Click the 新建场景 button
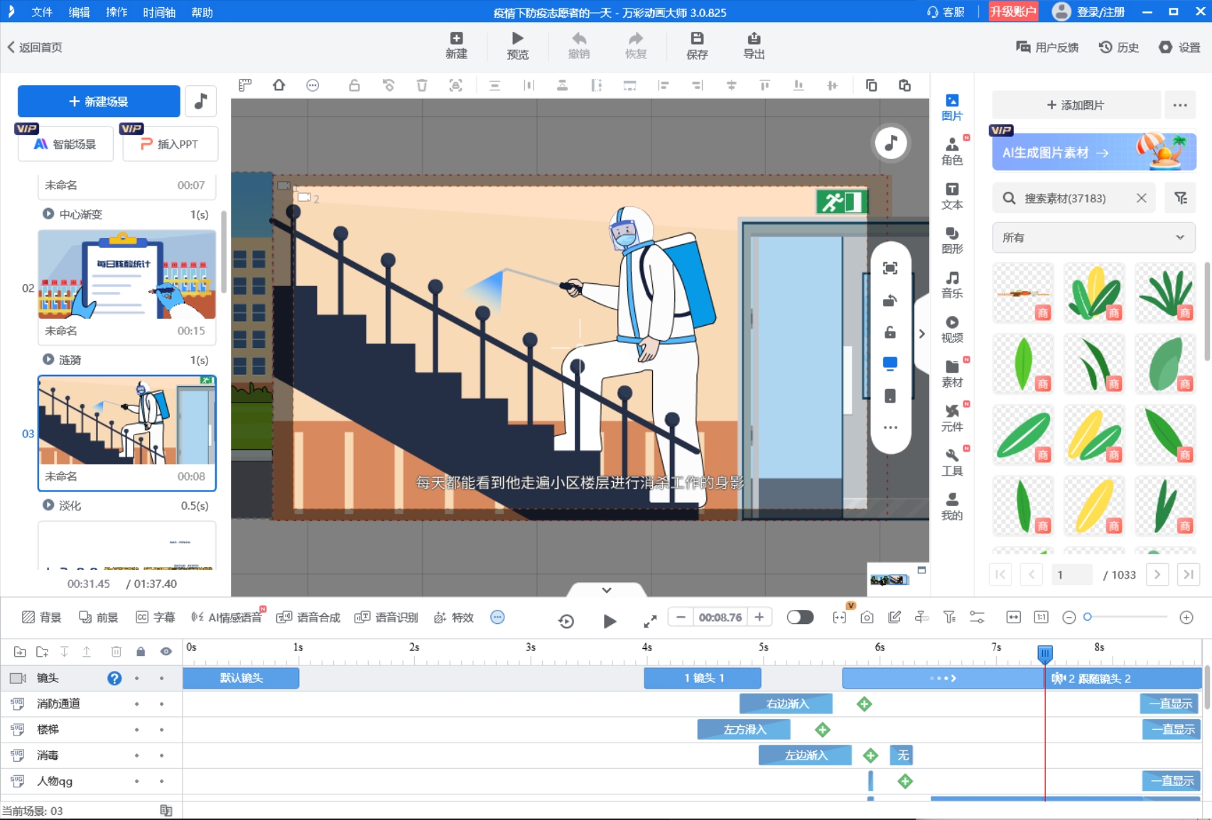Screen dimensions: 1212x820 pos(99,102)
